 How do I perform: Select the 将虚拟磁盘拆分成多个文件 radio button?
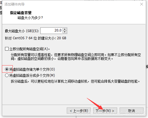7,75
